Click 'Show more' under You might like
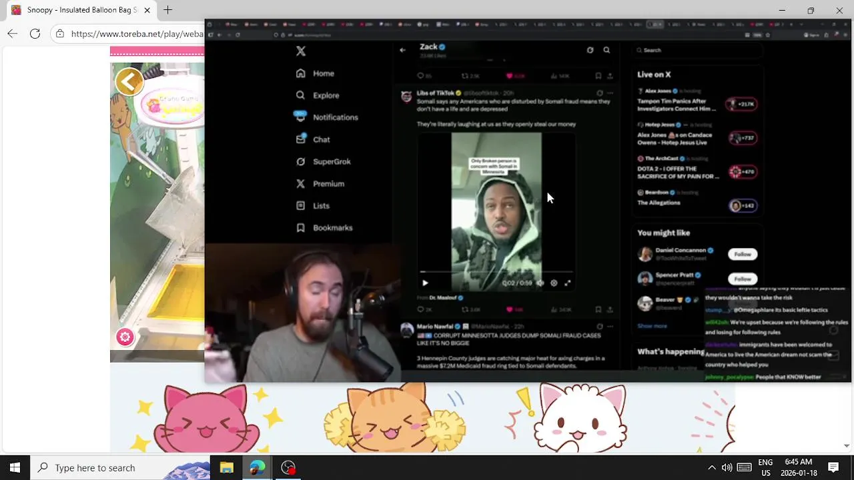The height and width of the screenshot is (480, 854). point(652,326)
